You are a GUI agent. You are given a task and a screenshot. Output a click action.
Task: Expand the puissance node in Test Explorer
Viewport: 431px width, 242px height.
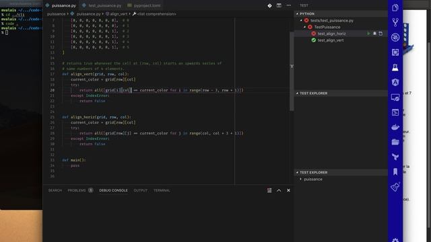tap(301, 179)
